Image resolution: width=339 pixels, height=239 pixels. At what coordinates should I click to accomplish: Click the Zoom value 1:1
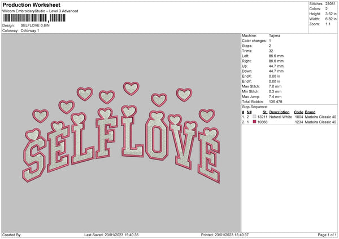(x=328, y=24)
